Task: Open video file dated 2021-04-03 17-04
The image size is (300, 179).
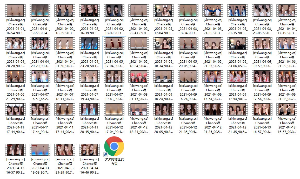Action: [163, 11]
